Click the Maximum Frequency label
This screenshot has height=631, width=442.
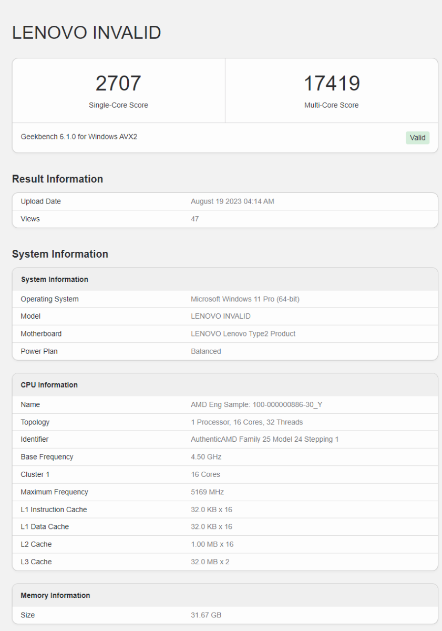tap(54, 492)
